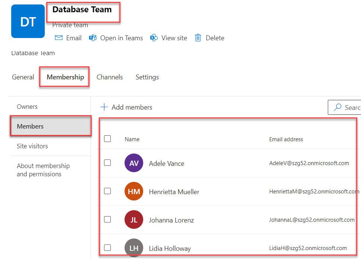Click the Database Team title heading
The height and width of the screenshot is (259, 361).
(x=82, y=9)
